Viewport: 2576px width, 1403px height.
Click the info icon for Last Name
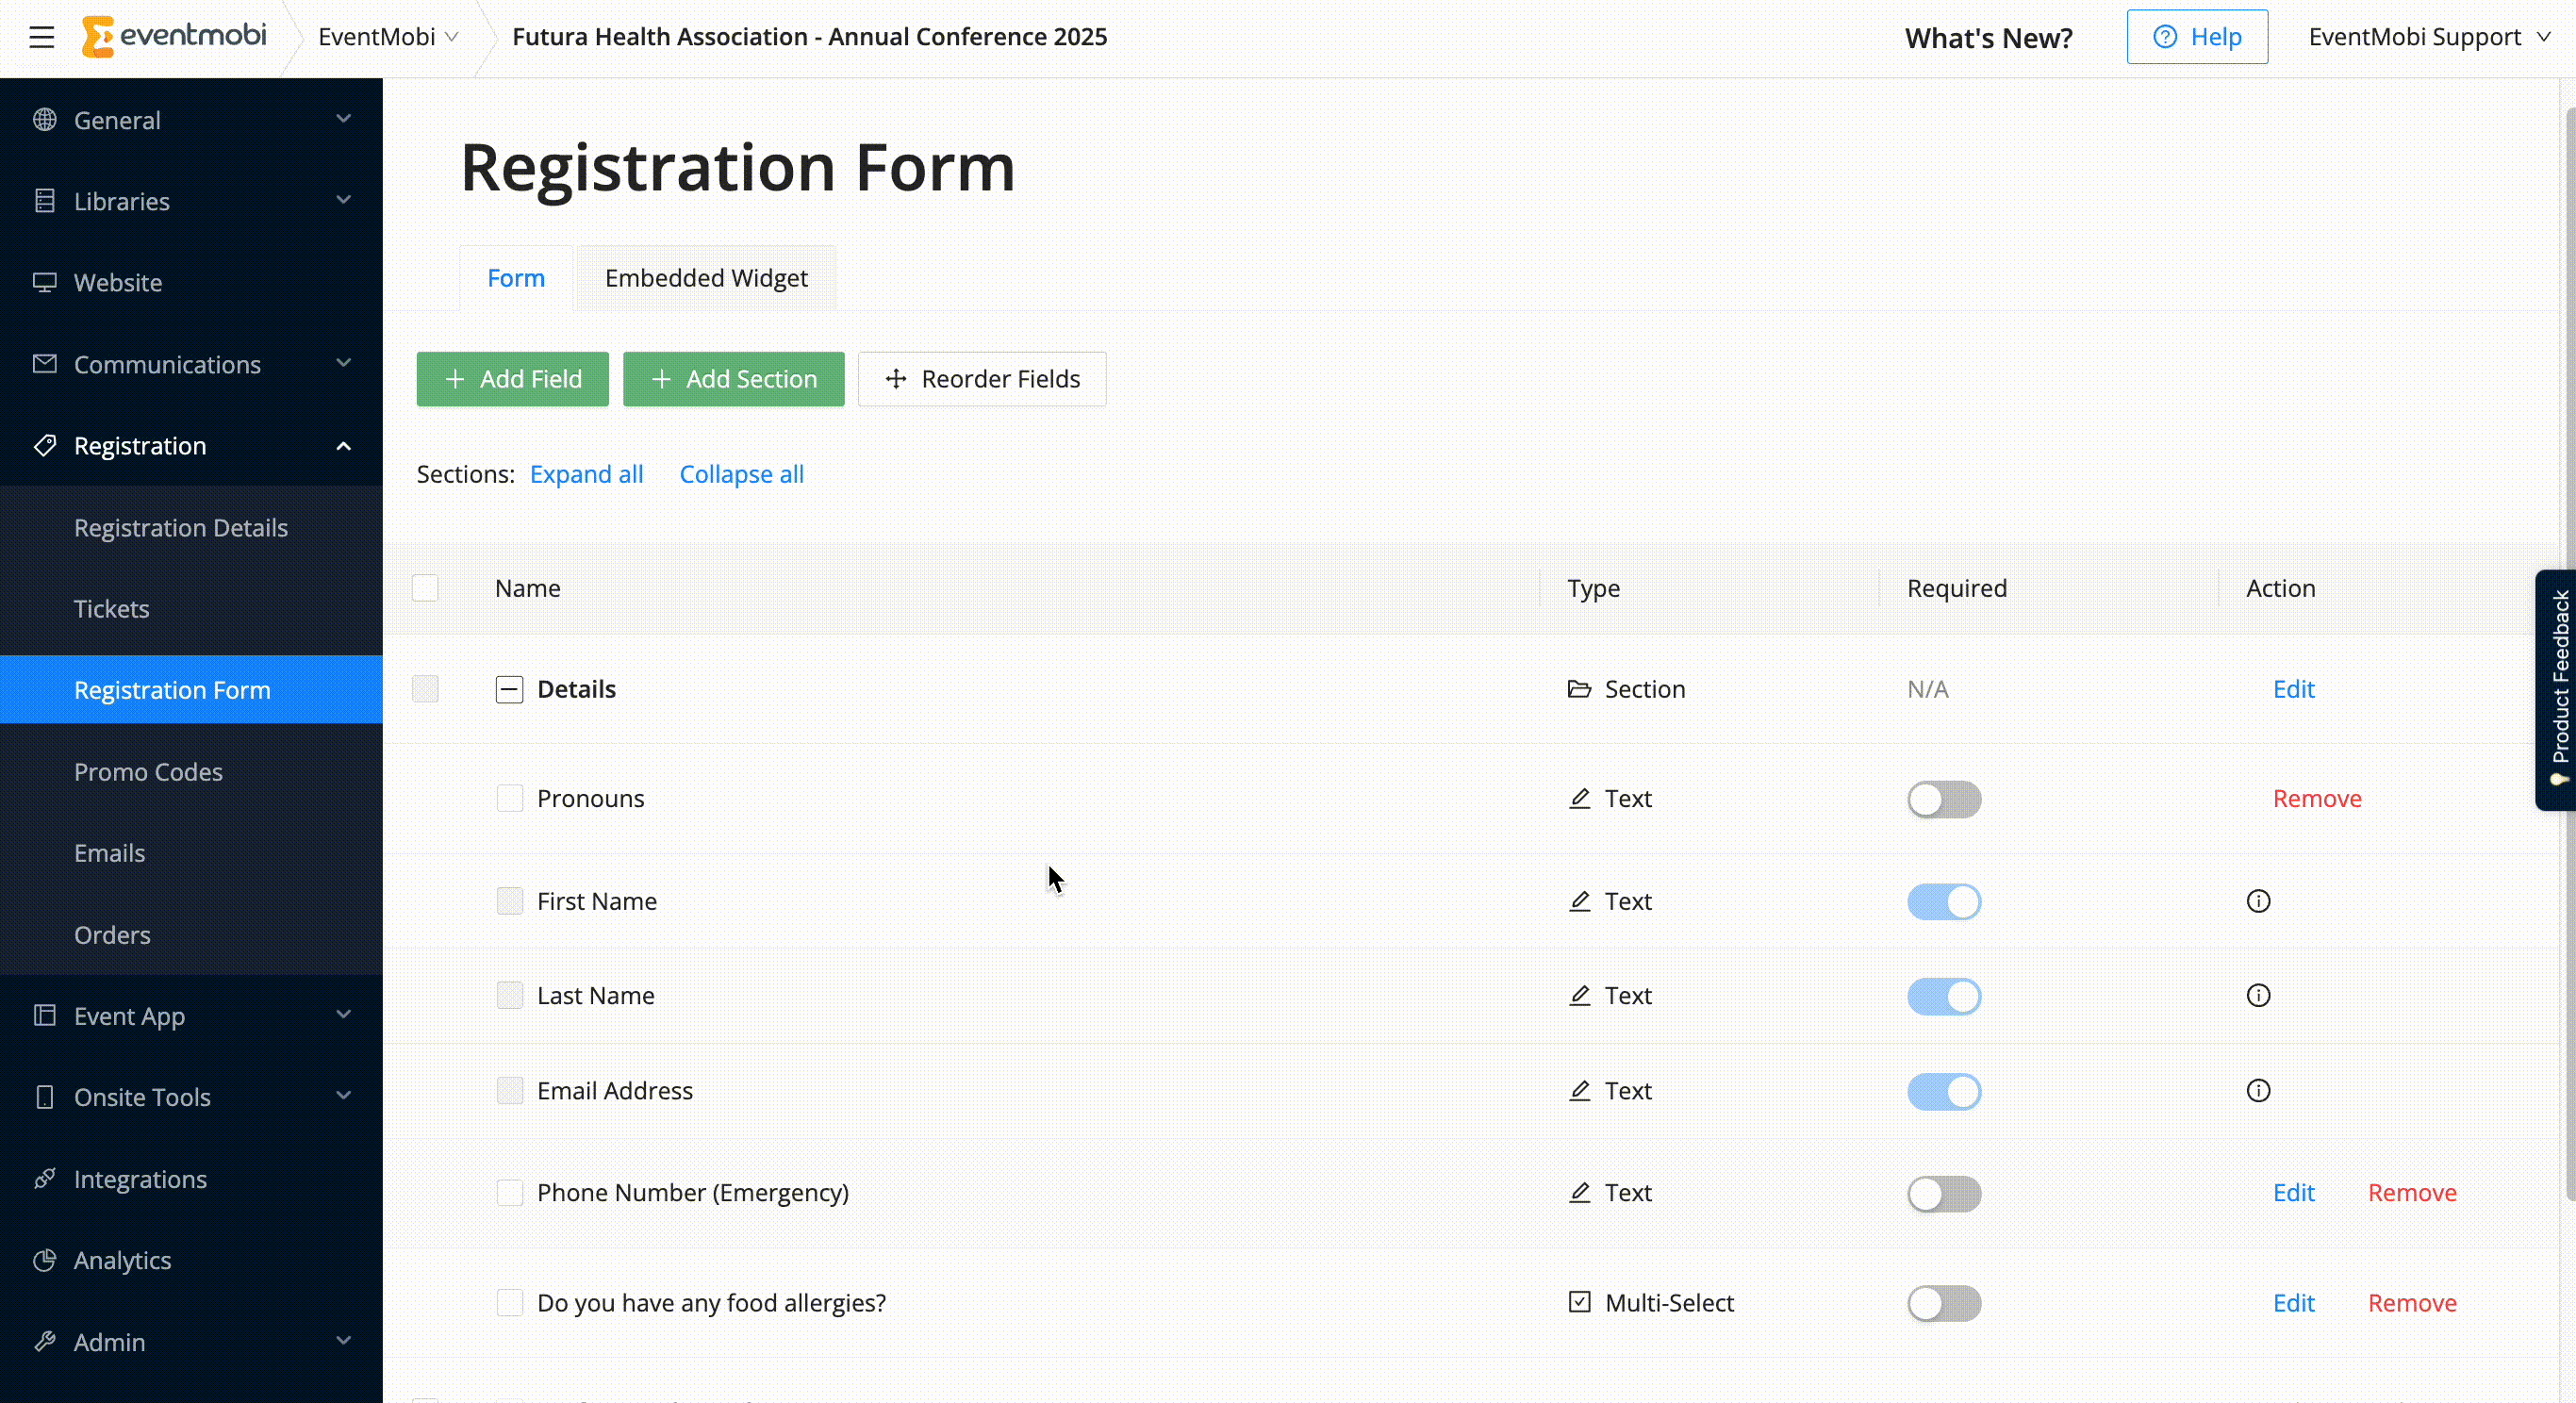(x=2258, y=996)
